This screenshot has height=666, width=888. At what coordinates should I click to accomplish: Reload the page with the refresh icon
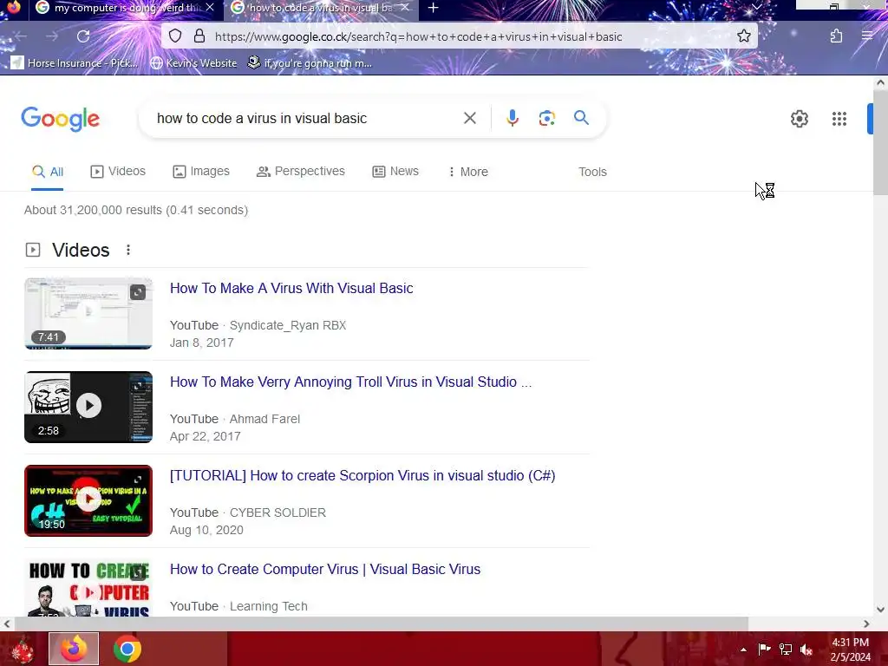pyautogui.click(x=83, y=36)
